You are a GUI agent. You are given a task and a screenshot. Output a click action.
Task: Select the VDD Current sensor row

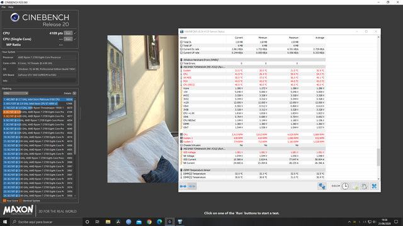point(253,159)
